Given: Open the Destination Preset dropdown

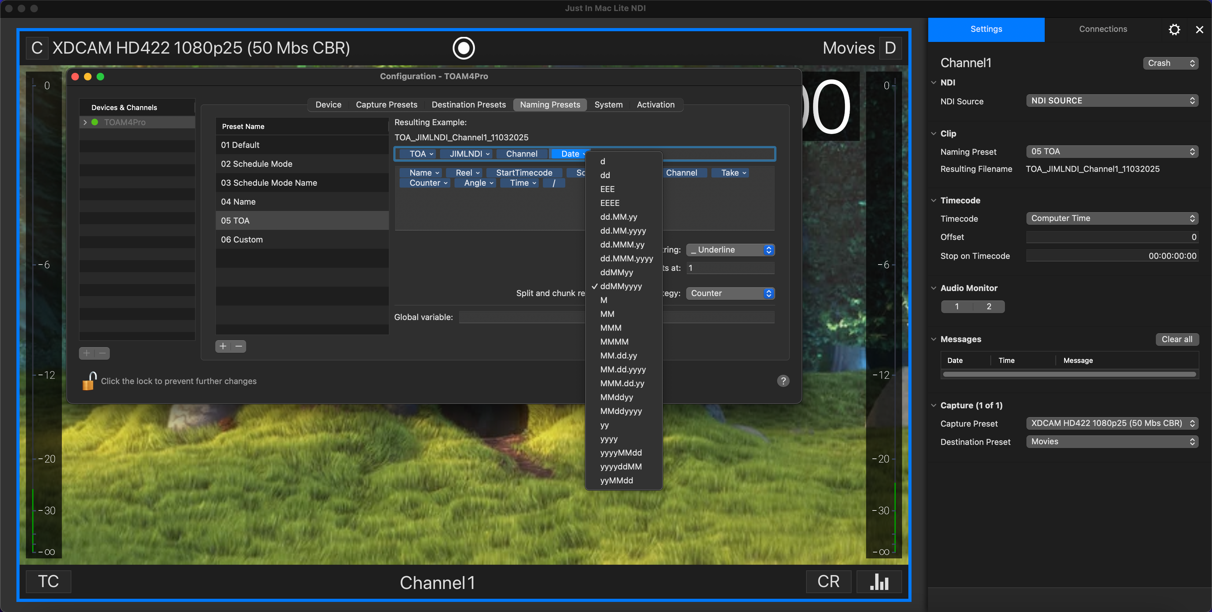Looking at the screenshot, I should (1112, 441).
